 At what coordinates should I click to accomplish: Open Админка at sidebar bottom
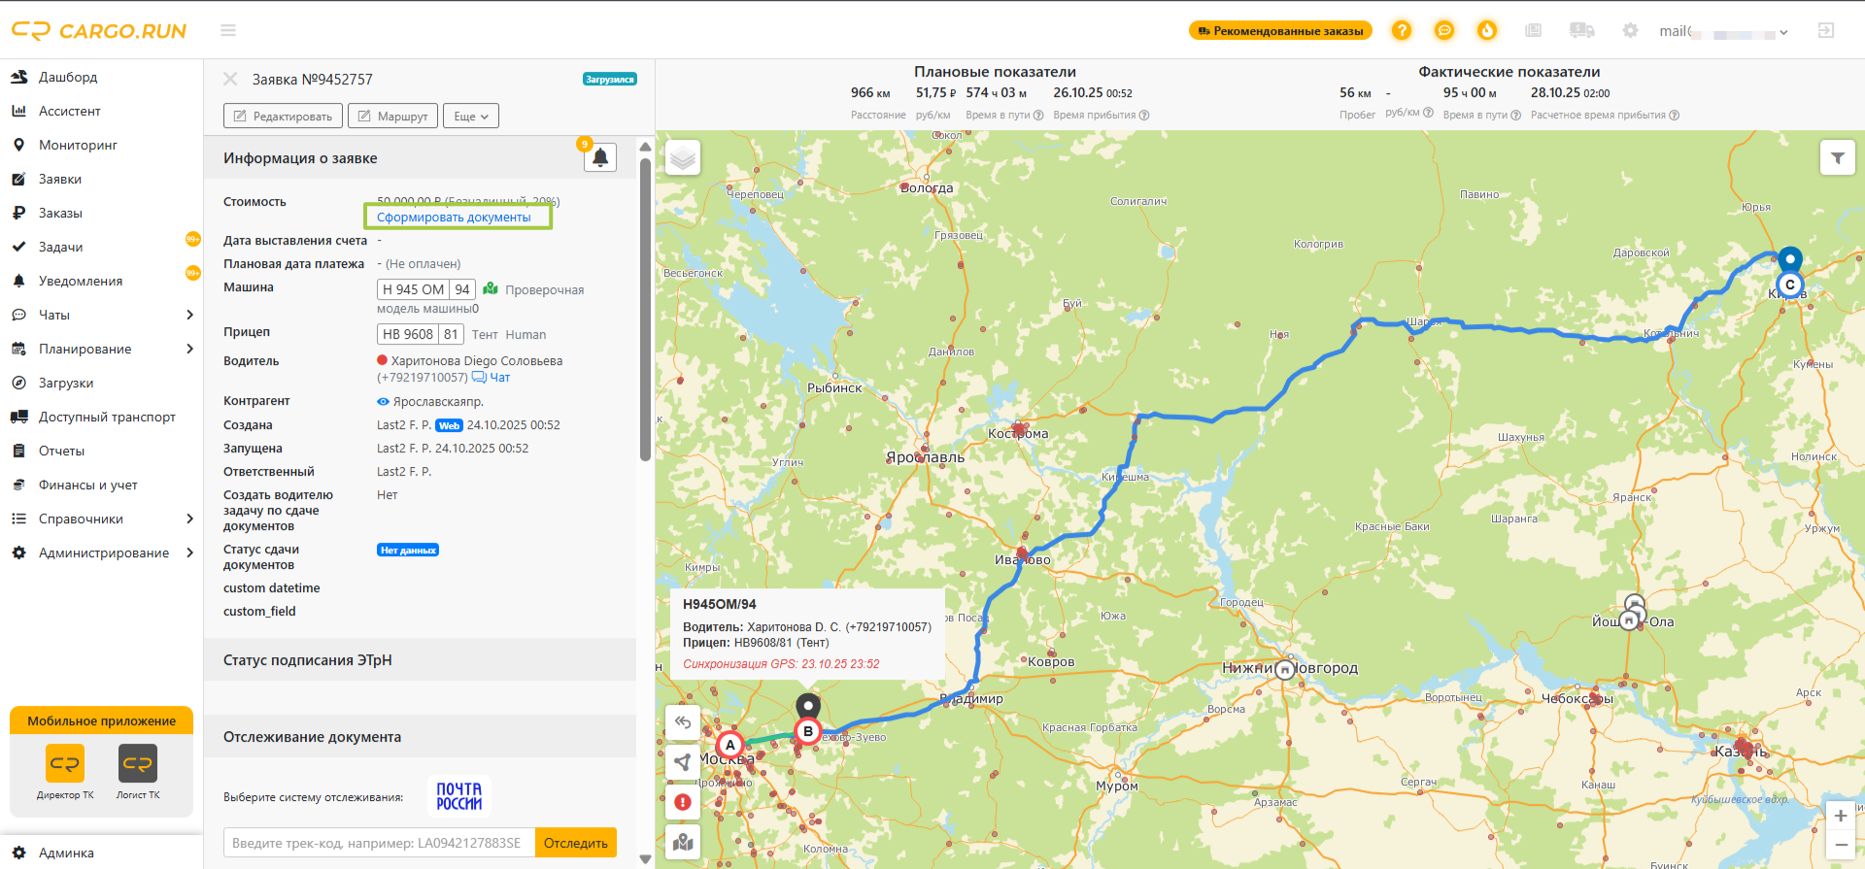click(x=66, y=852)
